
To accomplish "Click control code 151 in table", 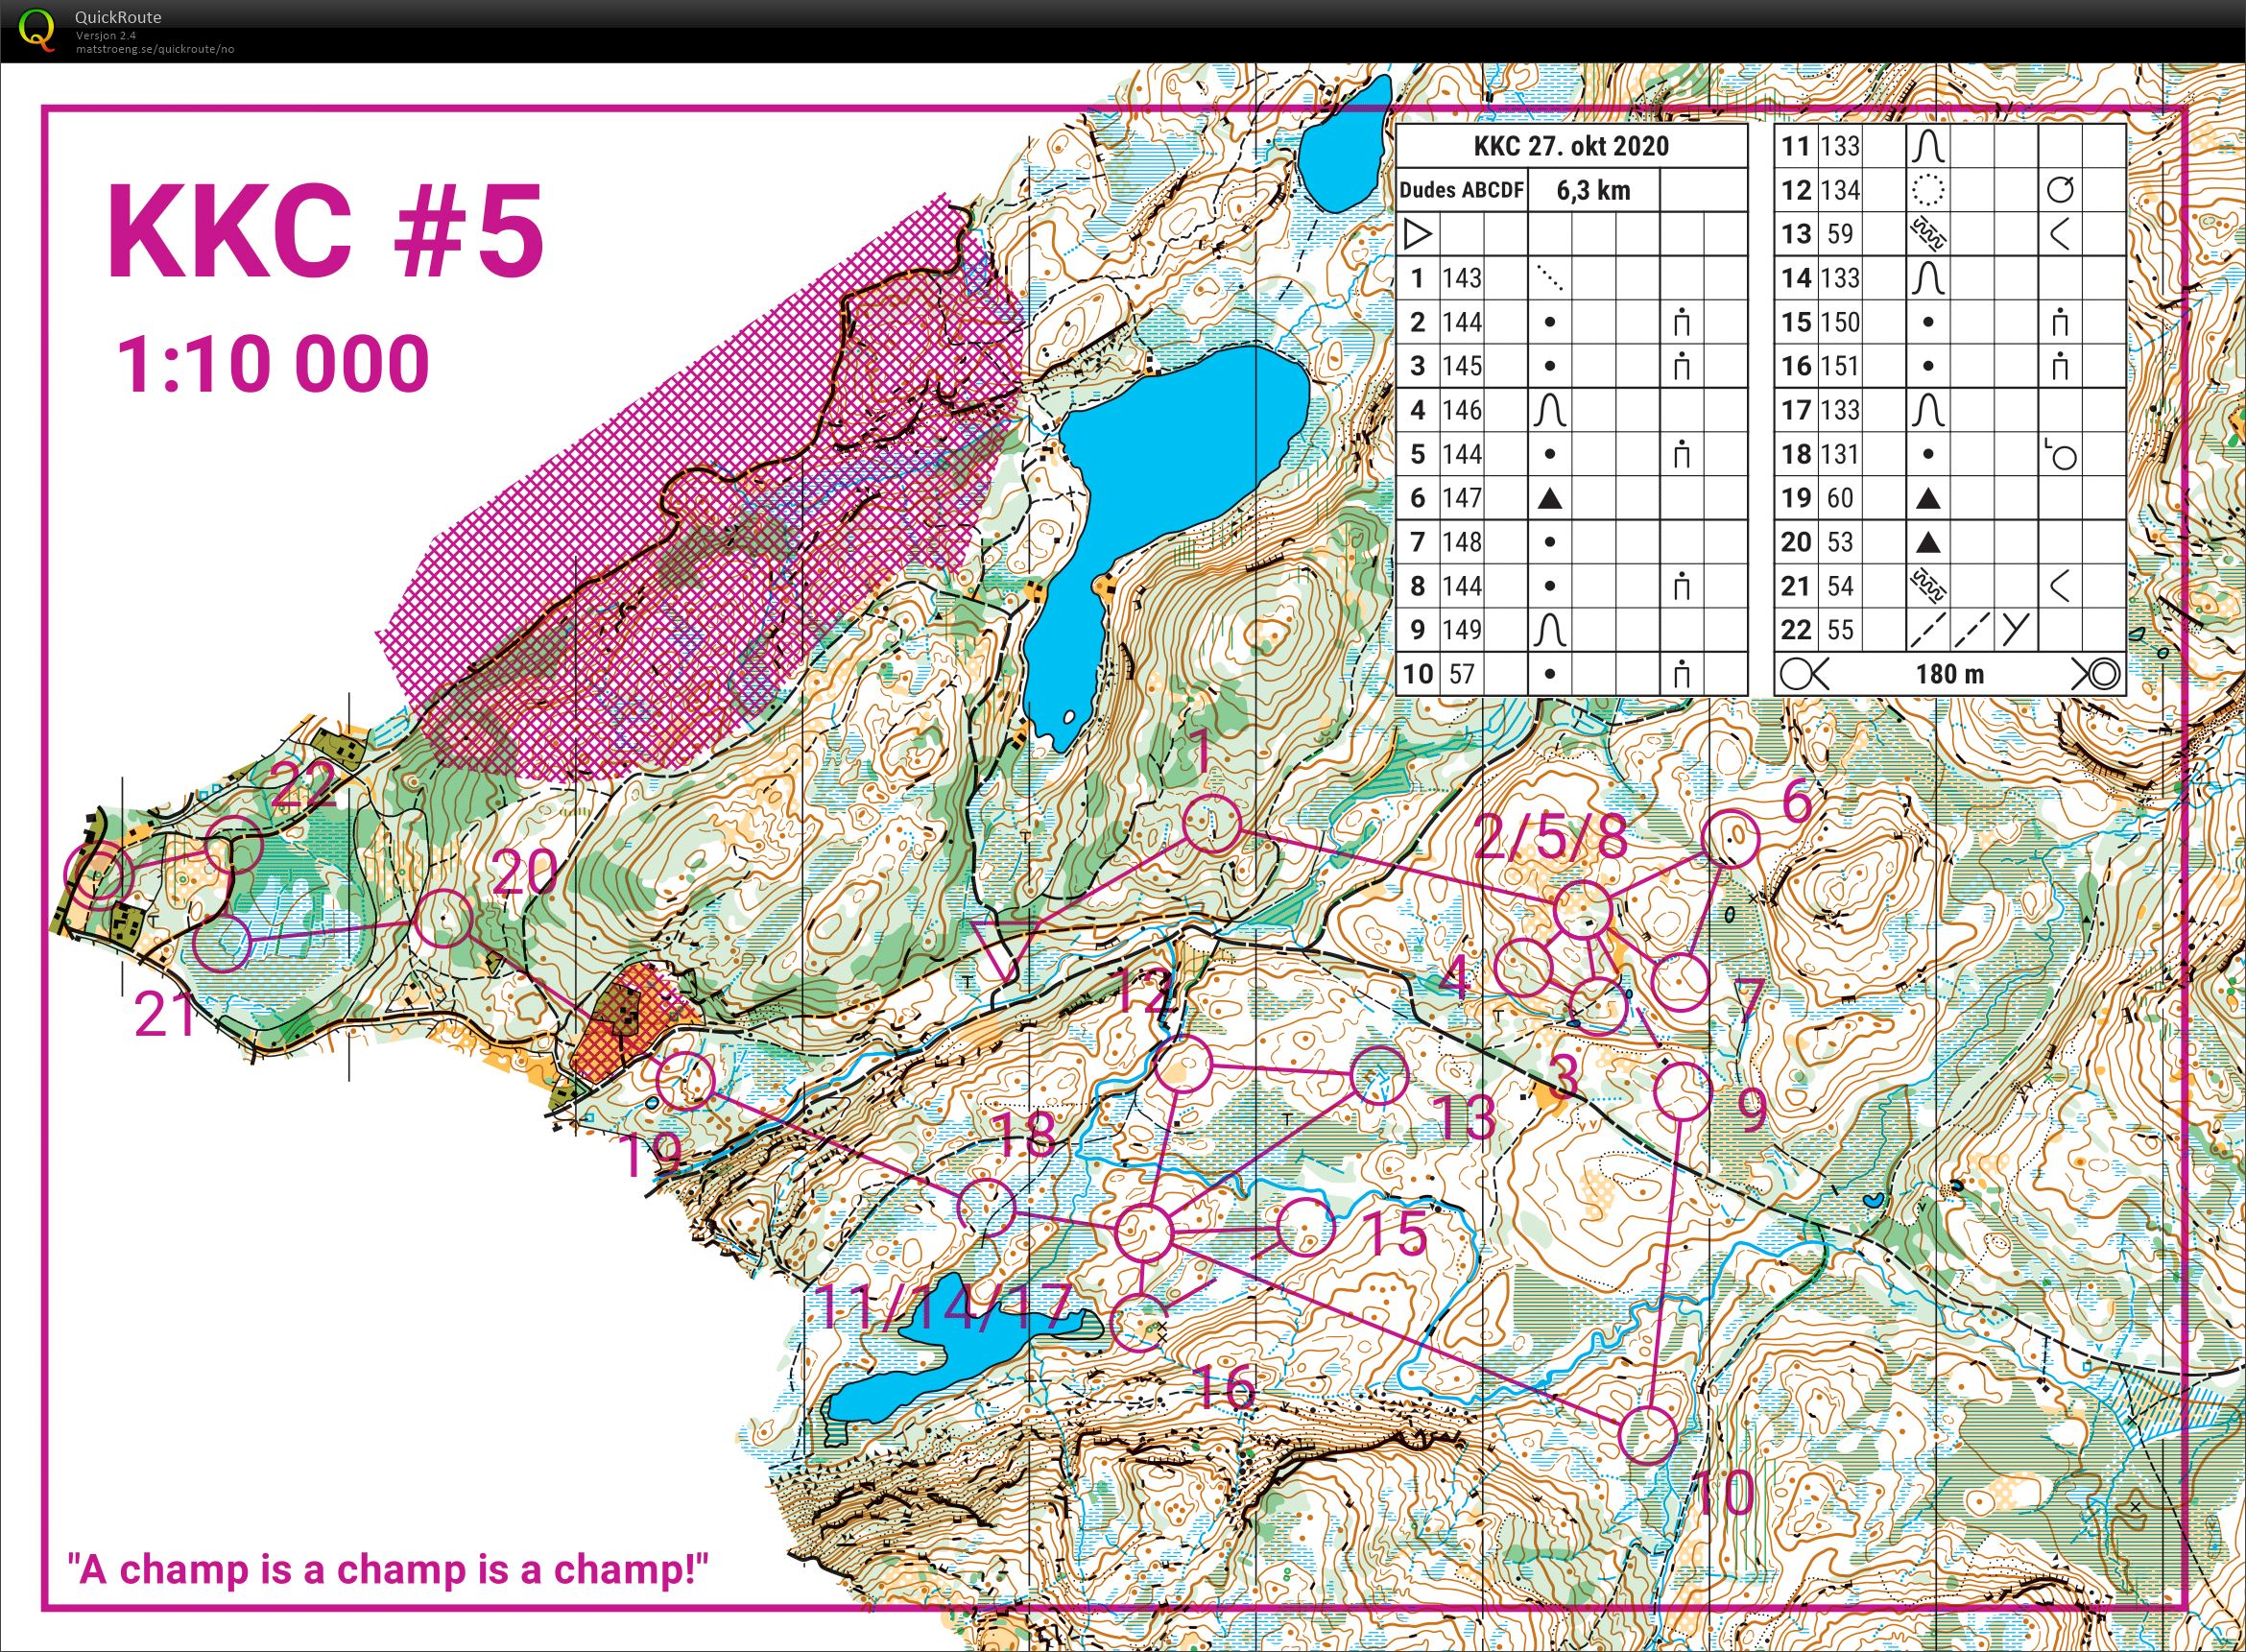I will [x=1840, y=366].
